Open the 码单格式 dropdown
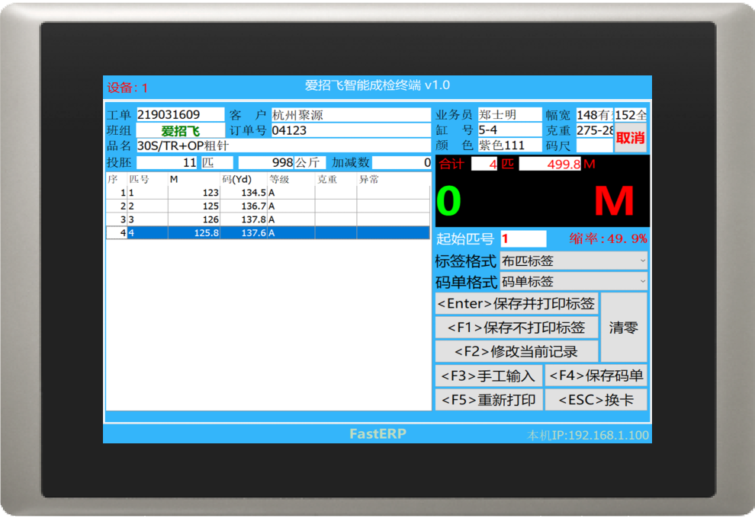Viewport: 755px width, 518px height. pyautogui.click(x=573, y=281)
